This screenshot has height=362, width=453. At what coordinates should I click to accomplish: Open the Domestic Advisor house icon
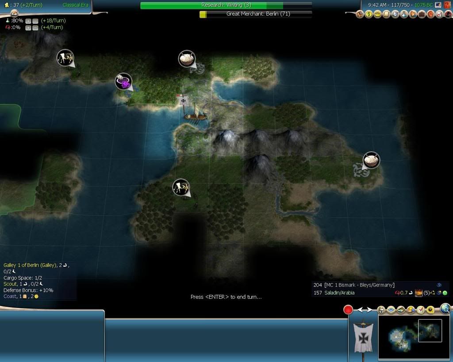359,14
